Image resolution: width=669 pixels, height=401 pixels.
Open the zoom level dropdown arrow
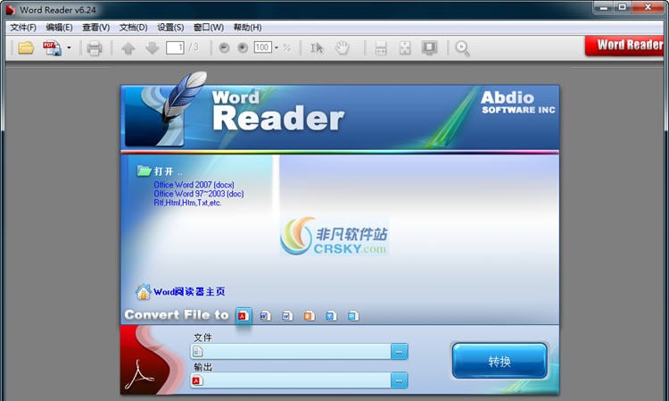(277, 47)
